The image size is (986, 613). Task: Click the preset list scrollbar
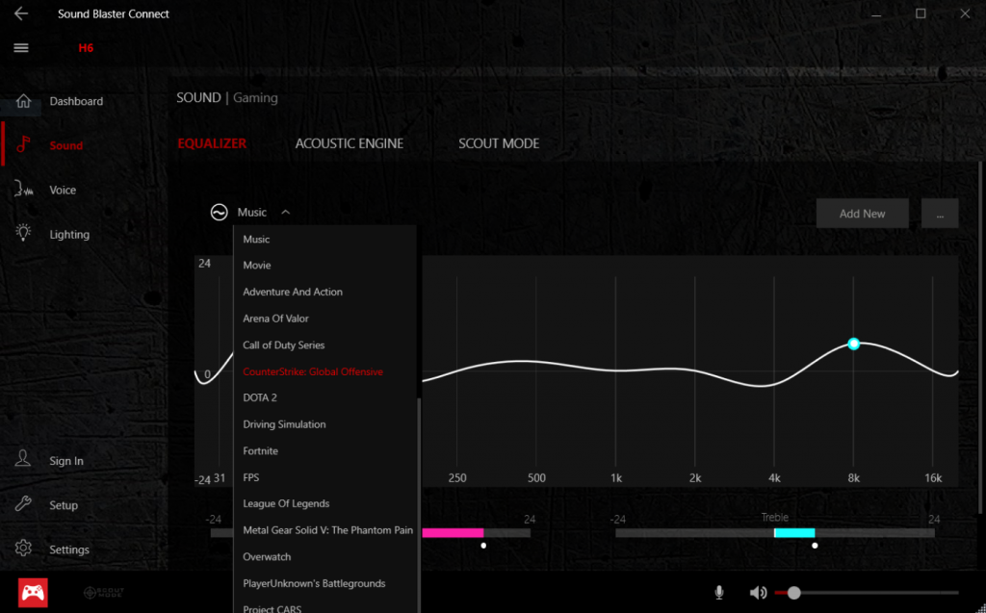pos(419,505)
